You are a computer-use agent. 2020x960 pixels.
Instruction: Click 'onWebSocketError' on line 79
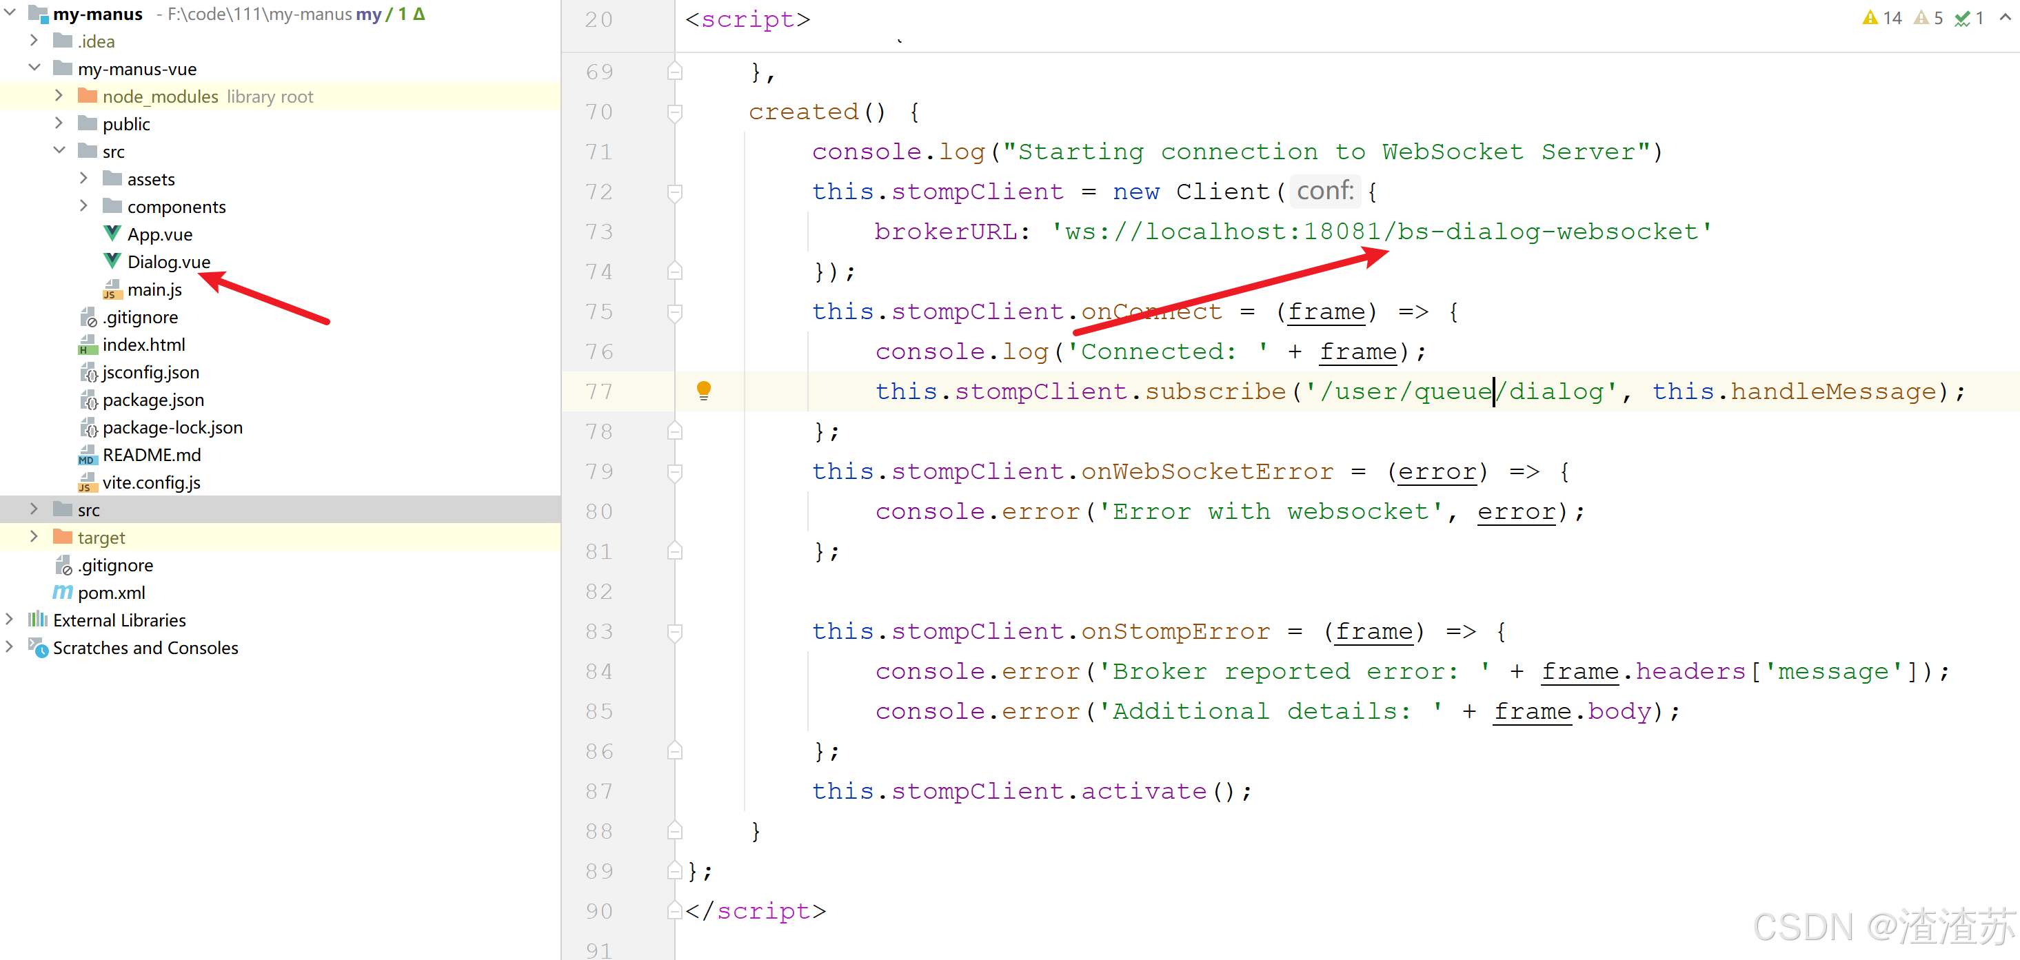pyautogui.click(x=1206, y=472)
